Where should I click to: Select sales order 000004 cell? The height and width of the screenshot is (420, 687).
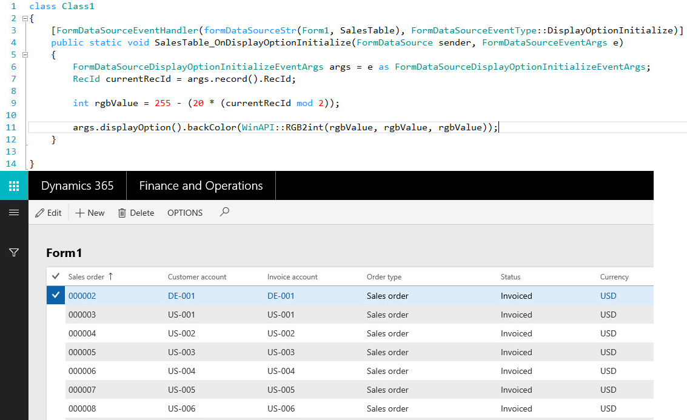[82, 333]
